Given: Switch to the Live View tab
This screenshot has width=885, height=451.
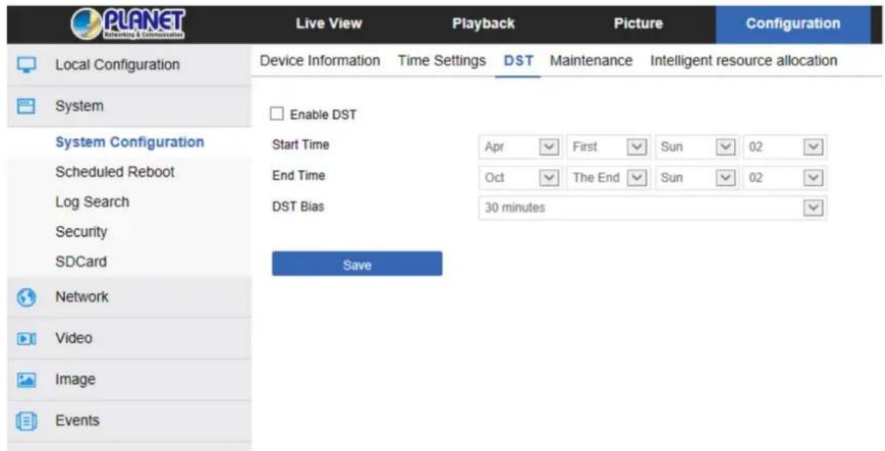Looking at the screenshot, I should (328, 24).
